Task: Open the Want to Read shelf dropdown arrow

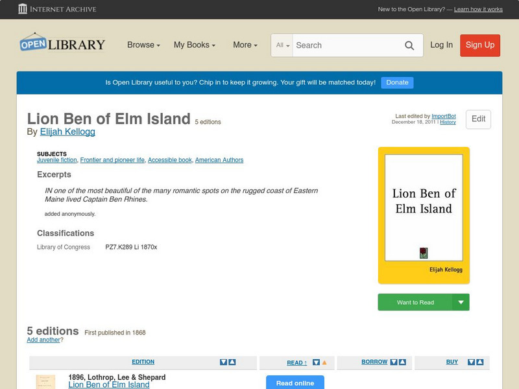Action: [x=460, y=302]
